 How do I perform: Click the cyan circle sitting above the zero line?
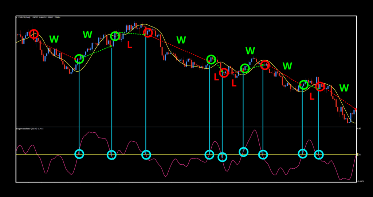coord(243,152)
